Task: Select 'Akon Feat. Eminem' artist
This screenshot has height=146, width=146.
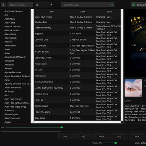Action: [x=13, y=99]
